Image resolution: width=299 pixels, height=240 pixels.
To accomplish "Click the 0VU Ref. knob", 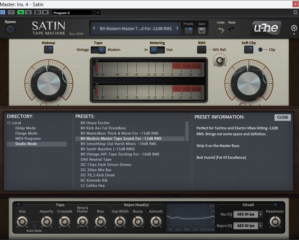I will 220,60.
